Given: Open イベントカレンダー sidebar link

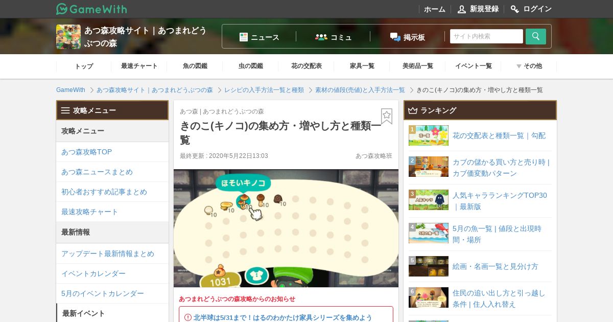Looking at the screenshot, I should coord(112,273).
